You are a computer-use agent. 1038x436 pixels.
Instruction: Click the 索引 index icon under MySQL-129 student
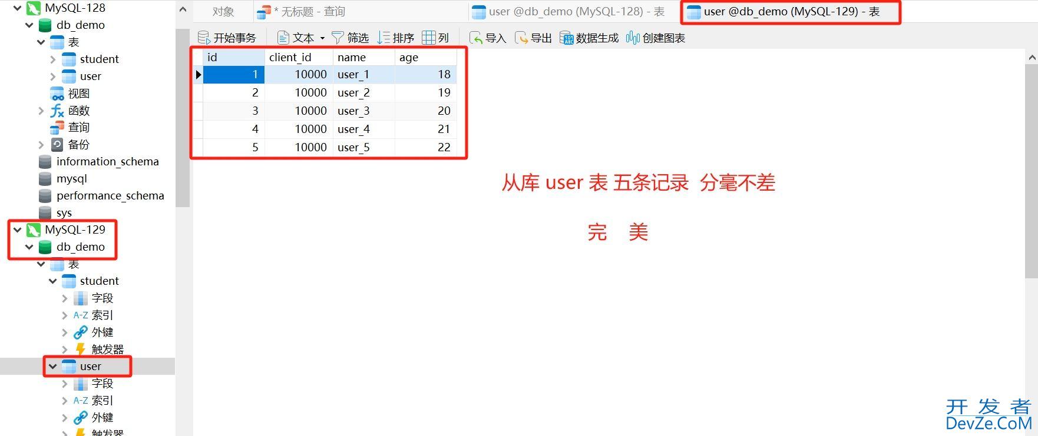click(x=81, y=315)
